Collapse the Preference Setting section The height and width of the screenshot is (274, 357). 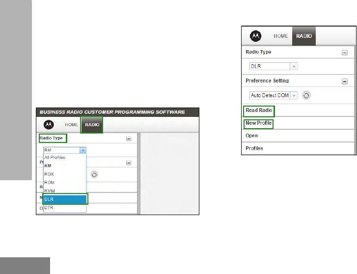point(345,82)
